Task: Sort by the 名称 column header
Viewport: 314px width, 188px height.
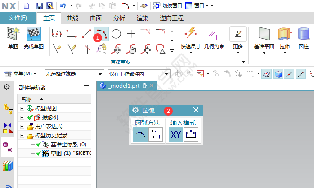Action: tap(55, 99)
